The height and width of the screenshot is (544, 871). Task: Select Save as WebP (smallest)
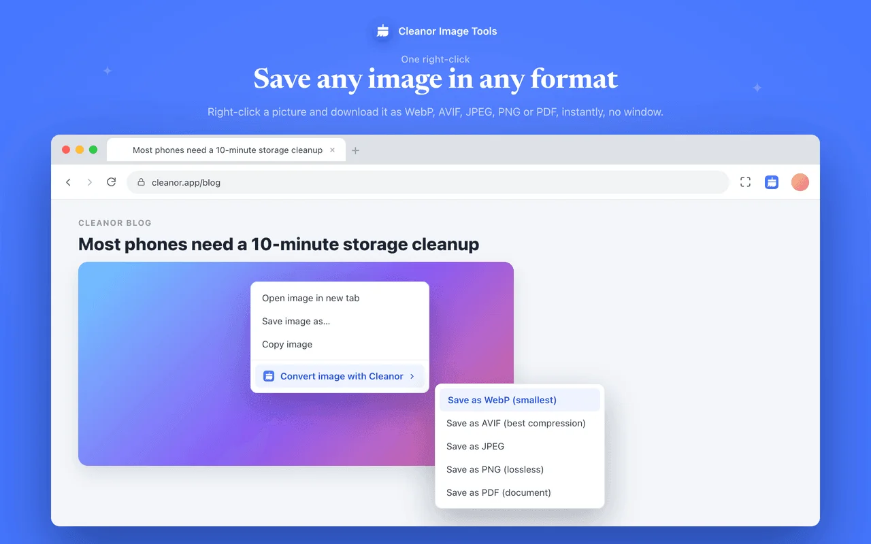click(x=520, y=400)
